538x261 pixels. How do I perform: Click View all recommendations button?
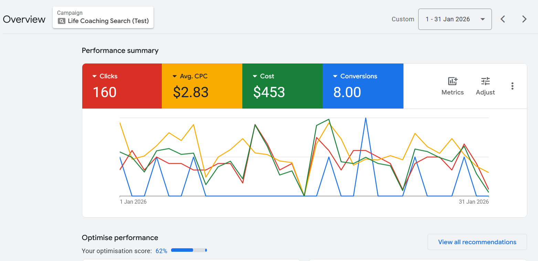coord(477,242)
